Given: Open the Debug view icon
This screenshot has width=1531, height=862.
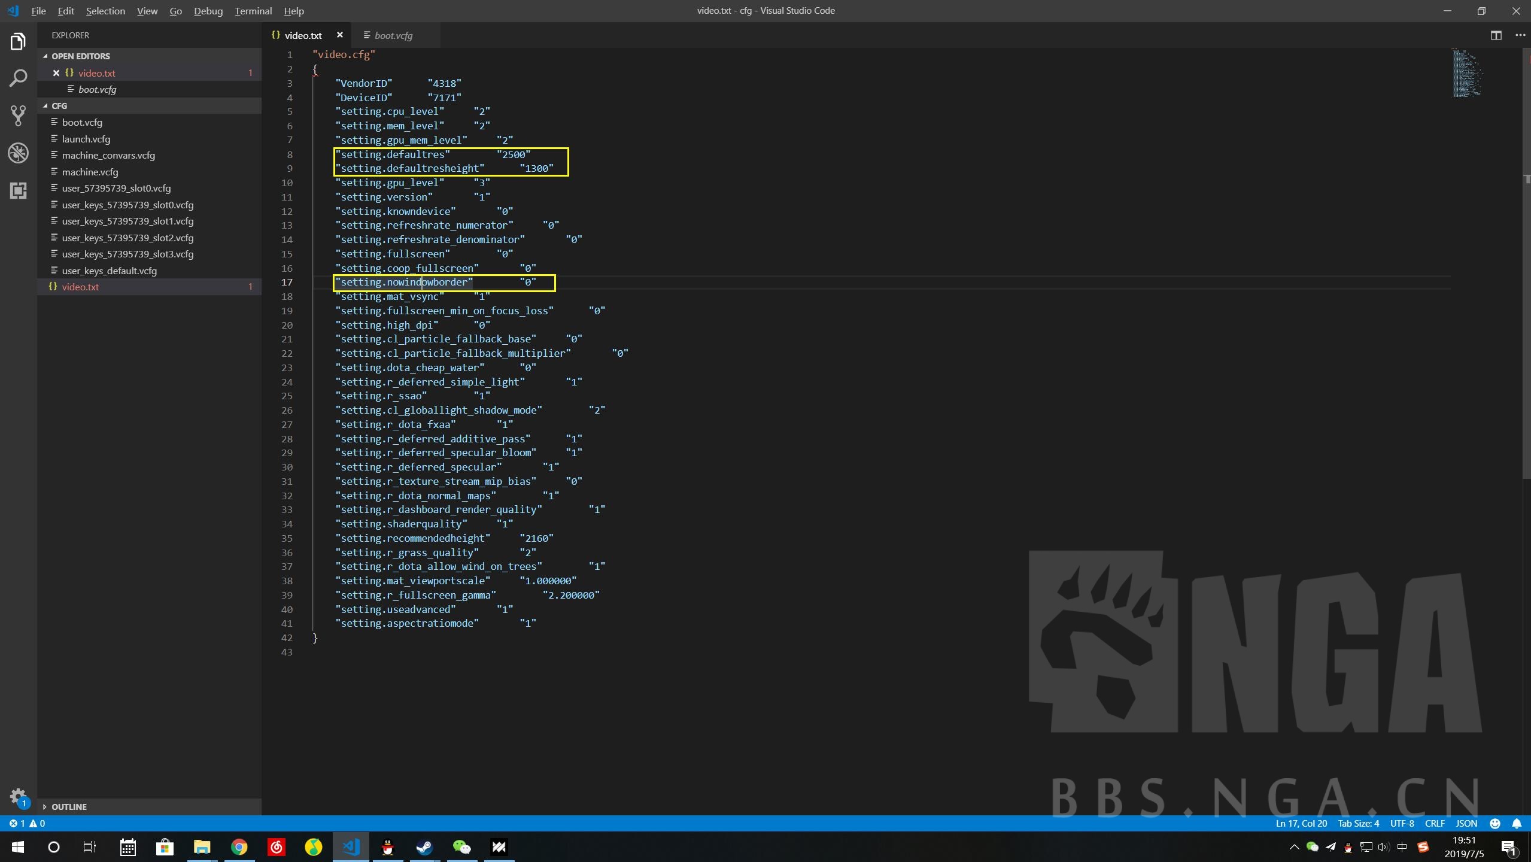Looking at the screenshot, I should coord(18,153).
